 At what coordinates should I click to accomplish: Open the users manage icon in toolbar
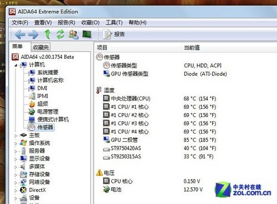(73, 34)
